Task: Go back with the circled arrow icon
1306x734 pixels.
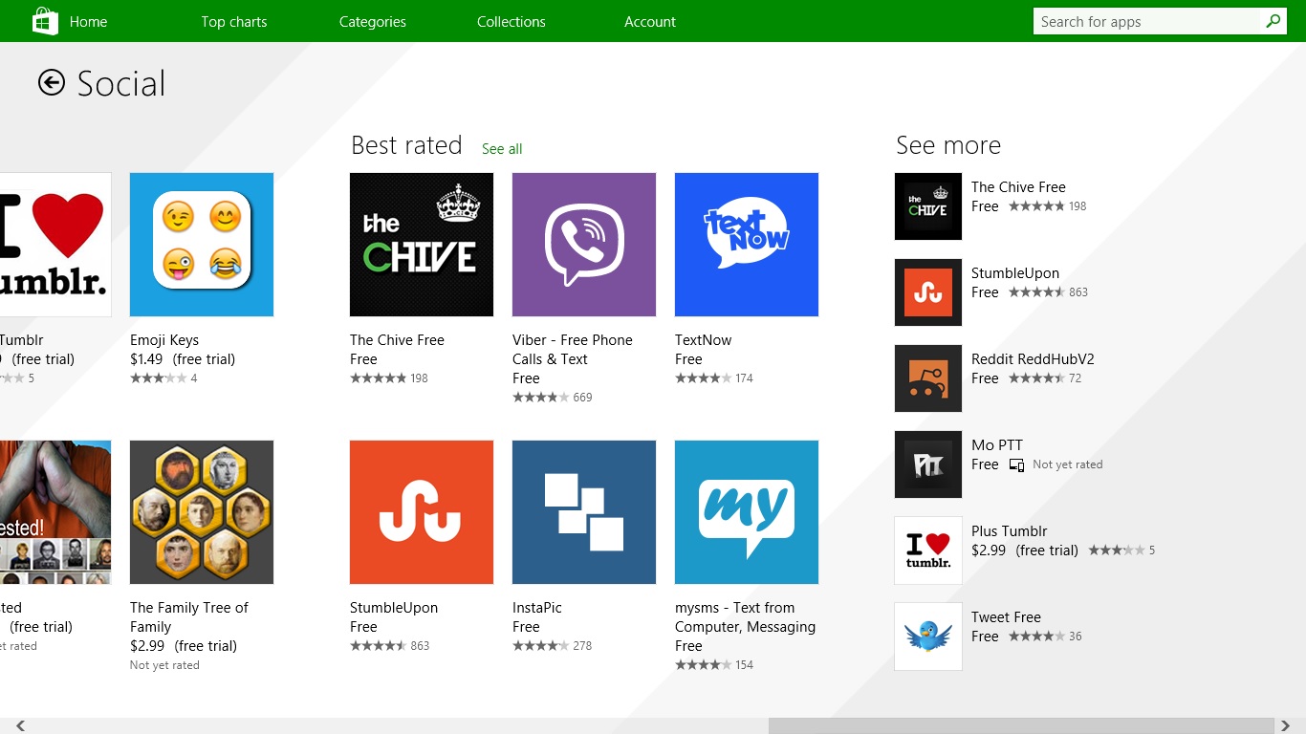Action: [52, 83]
